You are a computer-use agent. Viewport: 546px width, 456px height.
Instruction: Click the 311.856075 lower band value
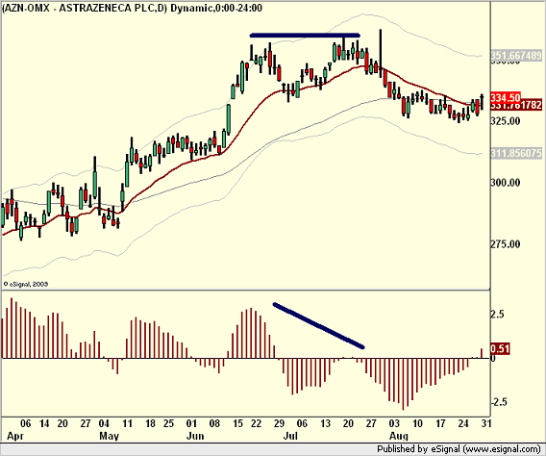tap(516, 153)
